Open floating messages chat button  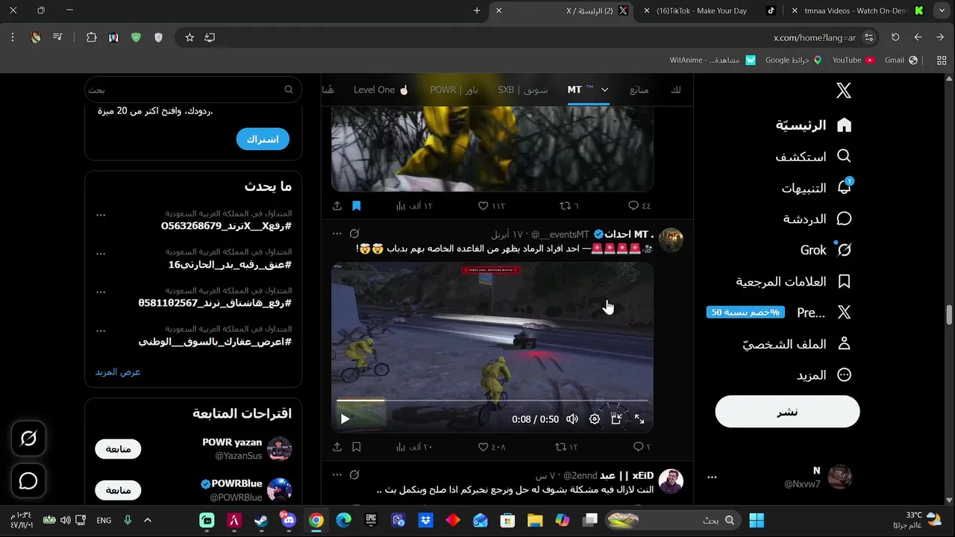coord(28,481)
